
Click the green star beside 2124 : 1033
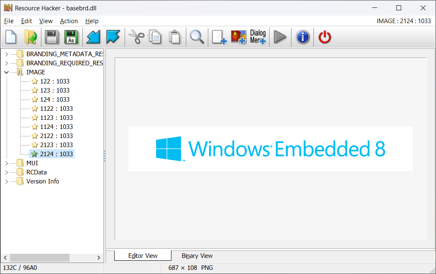click(x=34, y=154)
